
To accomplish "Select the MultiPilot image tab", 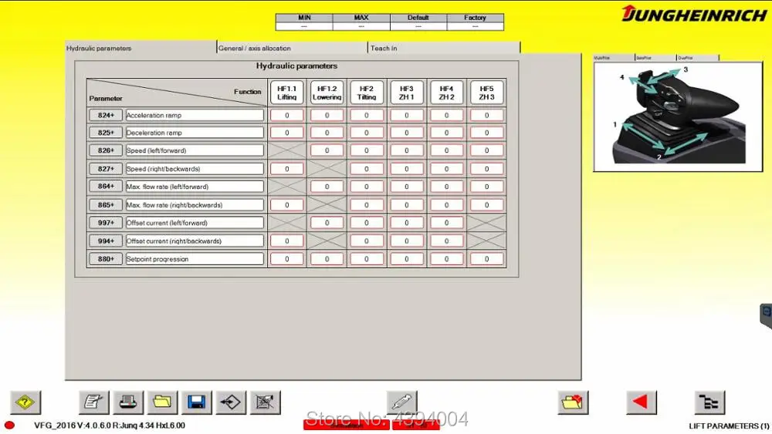I will click(x=614, y=58).
